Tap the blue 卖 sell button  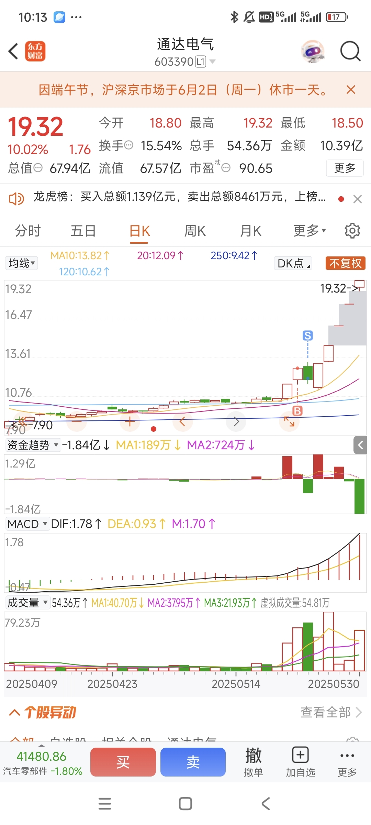pos(193,762)
